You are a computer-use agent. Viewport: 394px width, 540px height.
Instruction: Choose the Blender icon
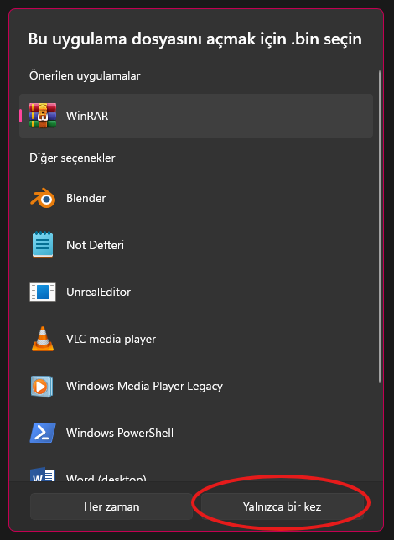pos(43,198)
